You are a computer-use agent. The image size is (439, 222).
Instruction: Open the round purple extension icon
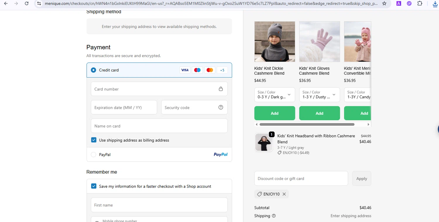click(409, 4)
